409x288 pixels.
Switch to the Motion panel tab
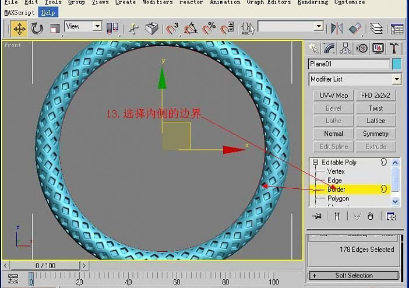(362, 48)
